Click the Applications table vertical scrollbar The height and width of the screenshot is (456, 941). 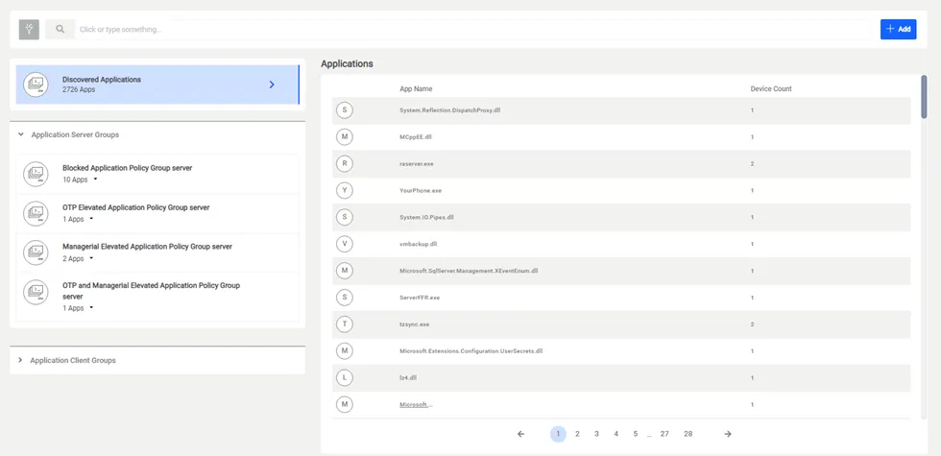click(x=924, y=97)
